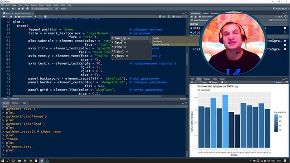Switch to the Terminal tab
The width and height of the screenshot is (290, 163).
pos(15,103)
